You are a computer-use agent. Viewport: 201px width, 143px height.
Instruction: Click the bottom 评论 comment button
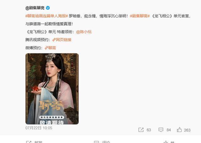102,142
